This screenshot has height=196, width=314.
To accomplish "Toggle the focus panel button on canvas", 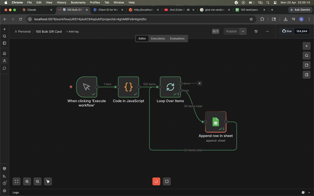I will [x=306, y=75].
